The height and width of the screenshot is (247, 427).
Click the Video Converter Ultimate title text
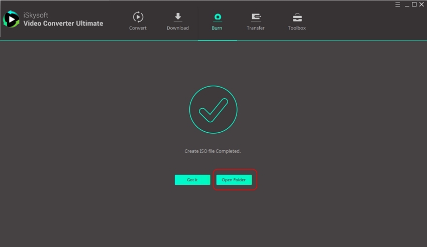click(63, 24)
